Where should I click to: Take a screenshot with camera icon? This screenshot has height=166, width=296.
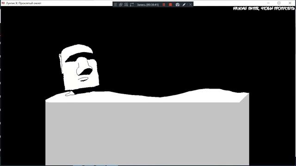click(x=178, y=5)
